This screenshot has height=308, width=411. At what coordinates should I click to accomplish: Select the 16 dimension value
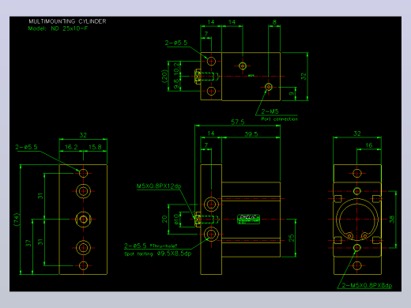(369, 145)
